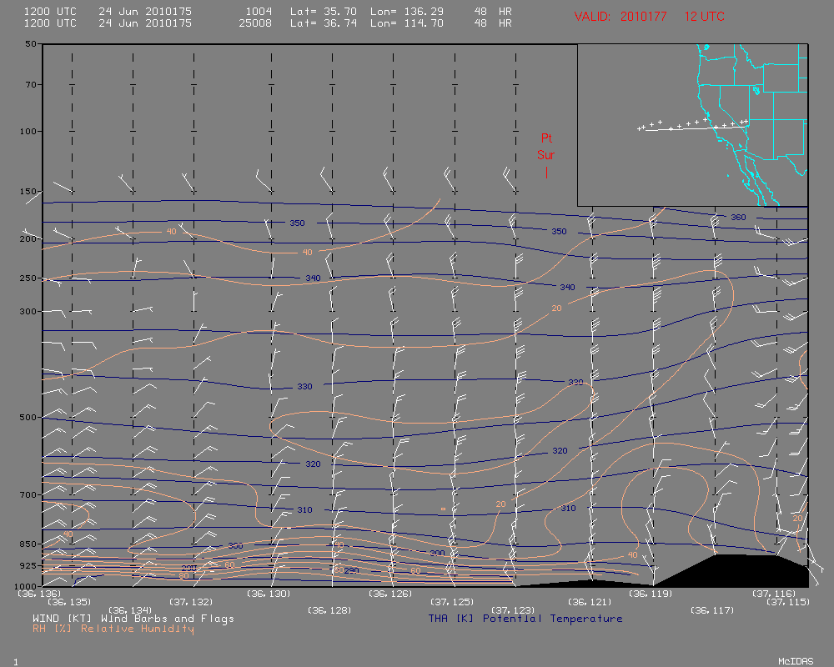Click the '360' potential temperature contour label
The height and width of the screenshot is (667, 834).
738,218
